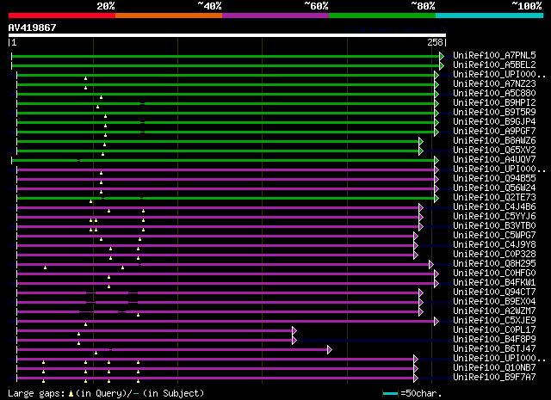Screen dimensions: 551x400
Task: Select the UniRef100_B9EX04 label
Action: click(494, 302)
